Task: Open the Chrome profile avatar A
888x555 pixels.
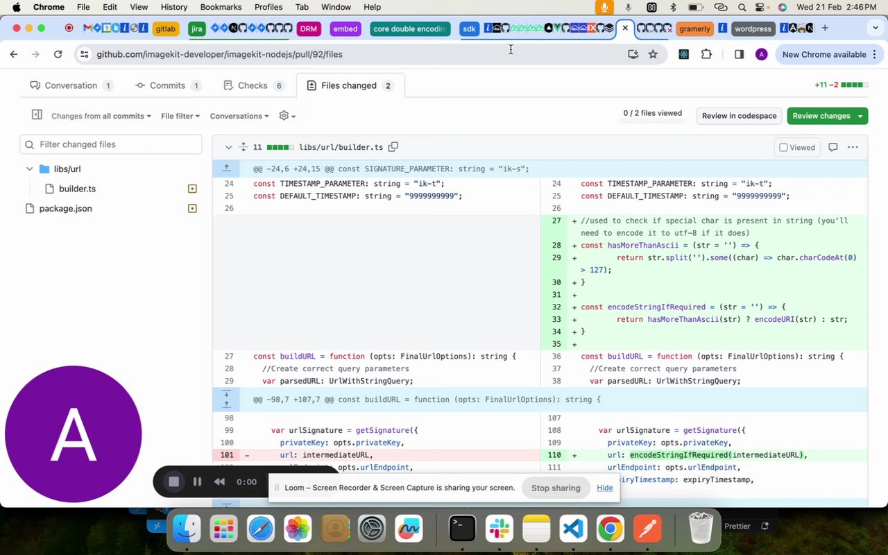Action: click(761, 54)
